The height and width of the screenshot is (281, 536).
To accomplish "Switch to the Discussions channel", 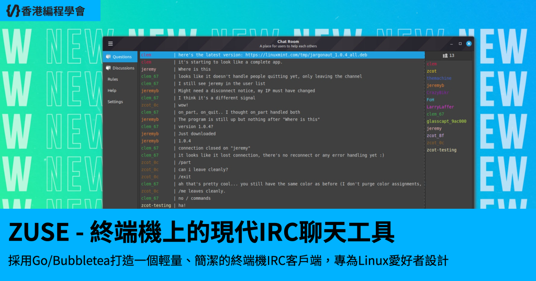I will (120, 68).
